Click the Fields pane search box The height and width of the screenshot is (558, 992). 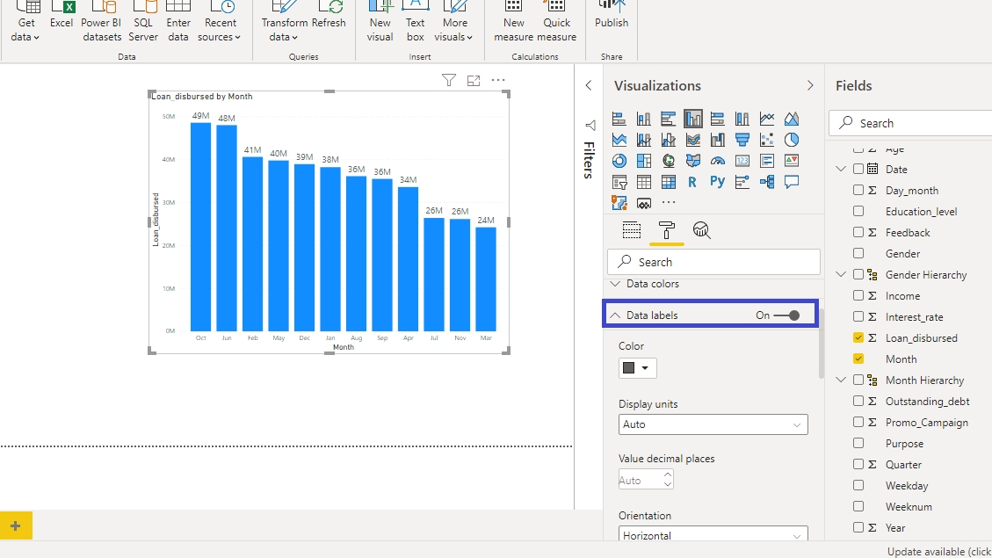tap(914, 123)
